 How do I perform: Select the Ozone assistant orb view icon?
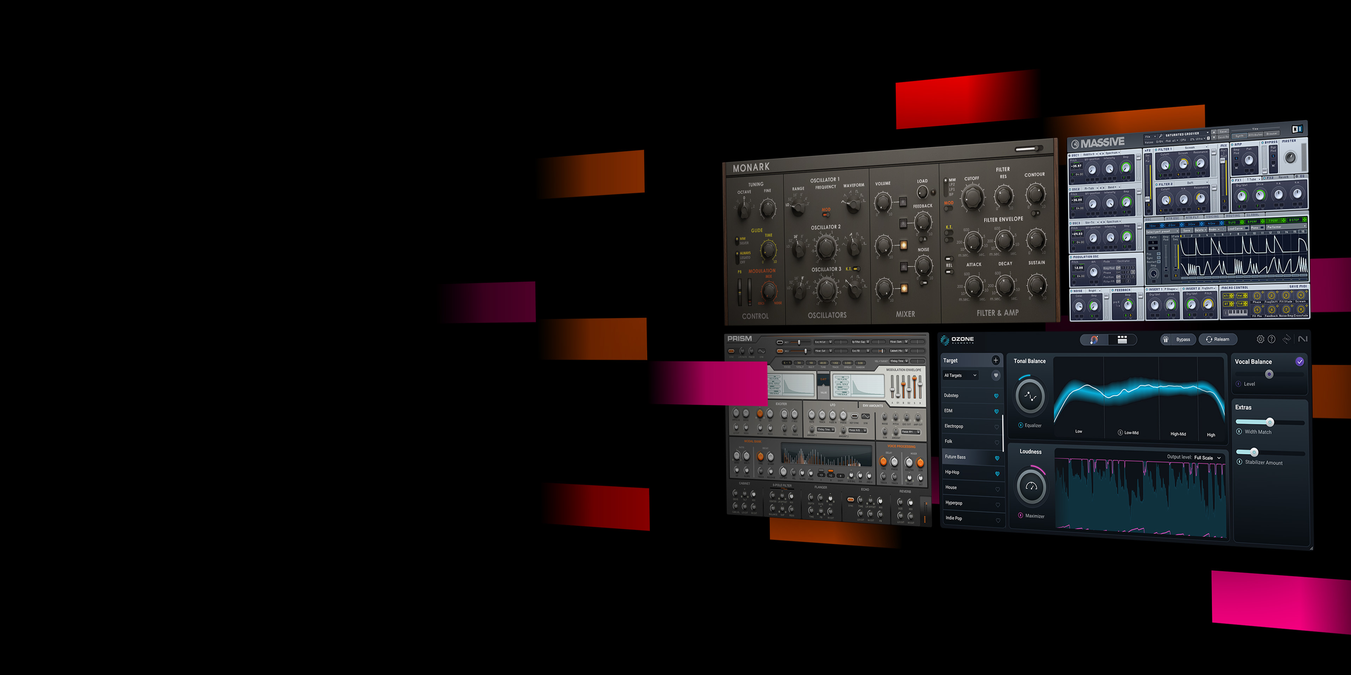pos(1094,340)
